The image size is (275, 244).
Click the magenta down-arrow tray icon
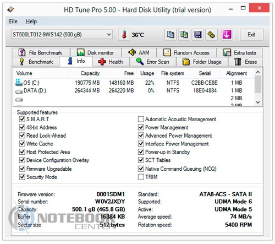pos(227,35)
